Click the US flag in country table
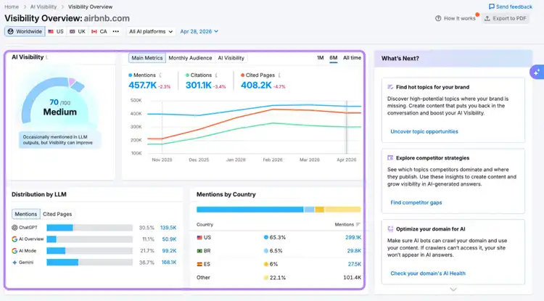 199,238
